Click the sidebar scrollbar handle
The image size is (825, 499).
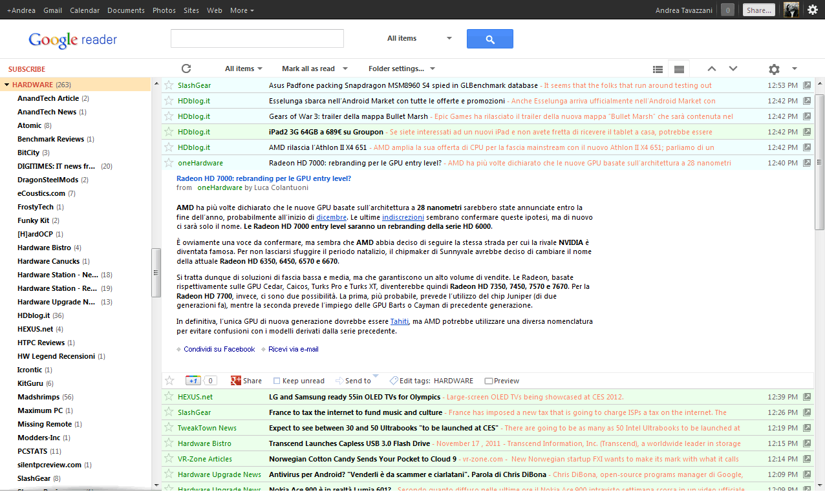[x=155, y=273]
